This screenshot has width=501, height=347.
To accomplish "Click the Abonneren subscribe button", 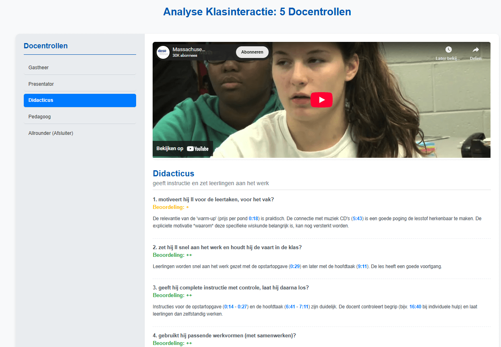I will [x=252, y=52].
